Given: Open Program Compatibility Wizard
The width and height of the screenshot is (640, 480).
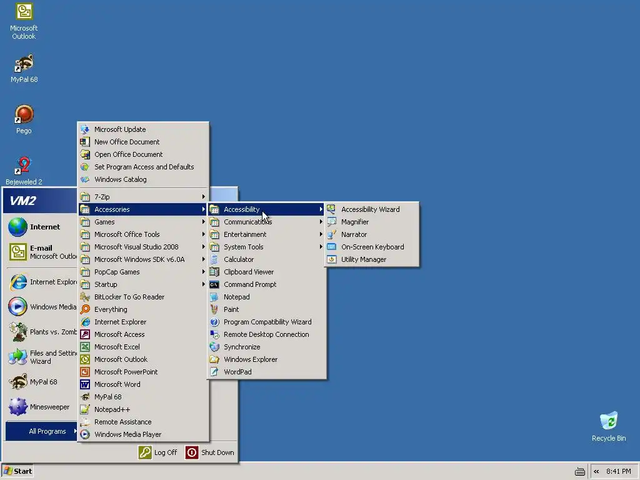Looking at the screenshot, I should click(x=266, y=322).
